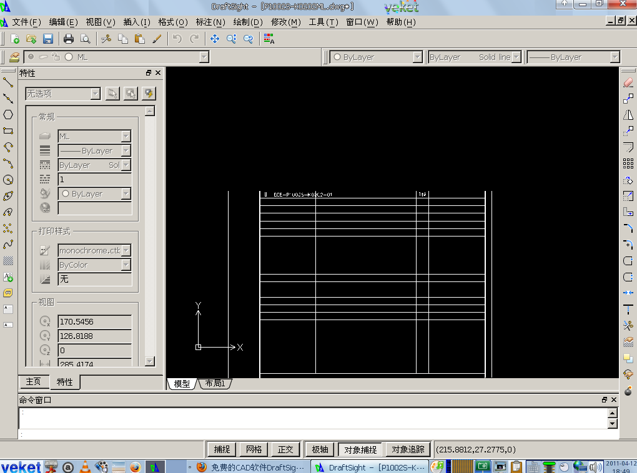Screen dimensions: 637x473
Task: Open ByLayer Solid line style dropdown
Action: click(516, 57)
